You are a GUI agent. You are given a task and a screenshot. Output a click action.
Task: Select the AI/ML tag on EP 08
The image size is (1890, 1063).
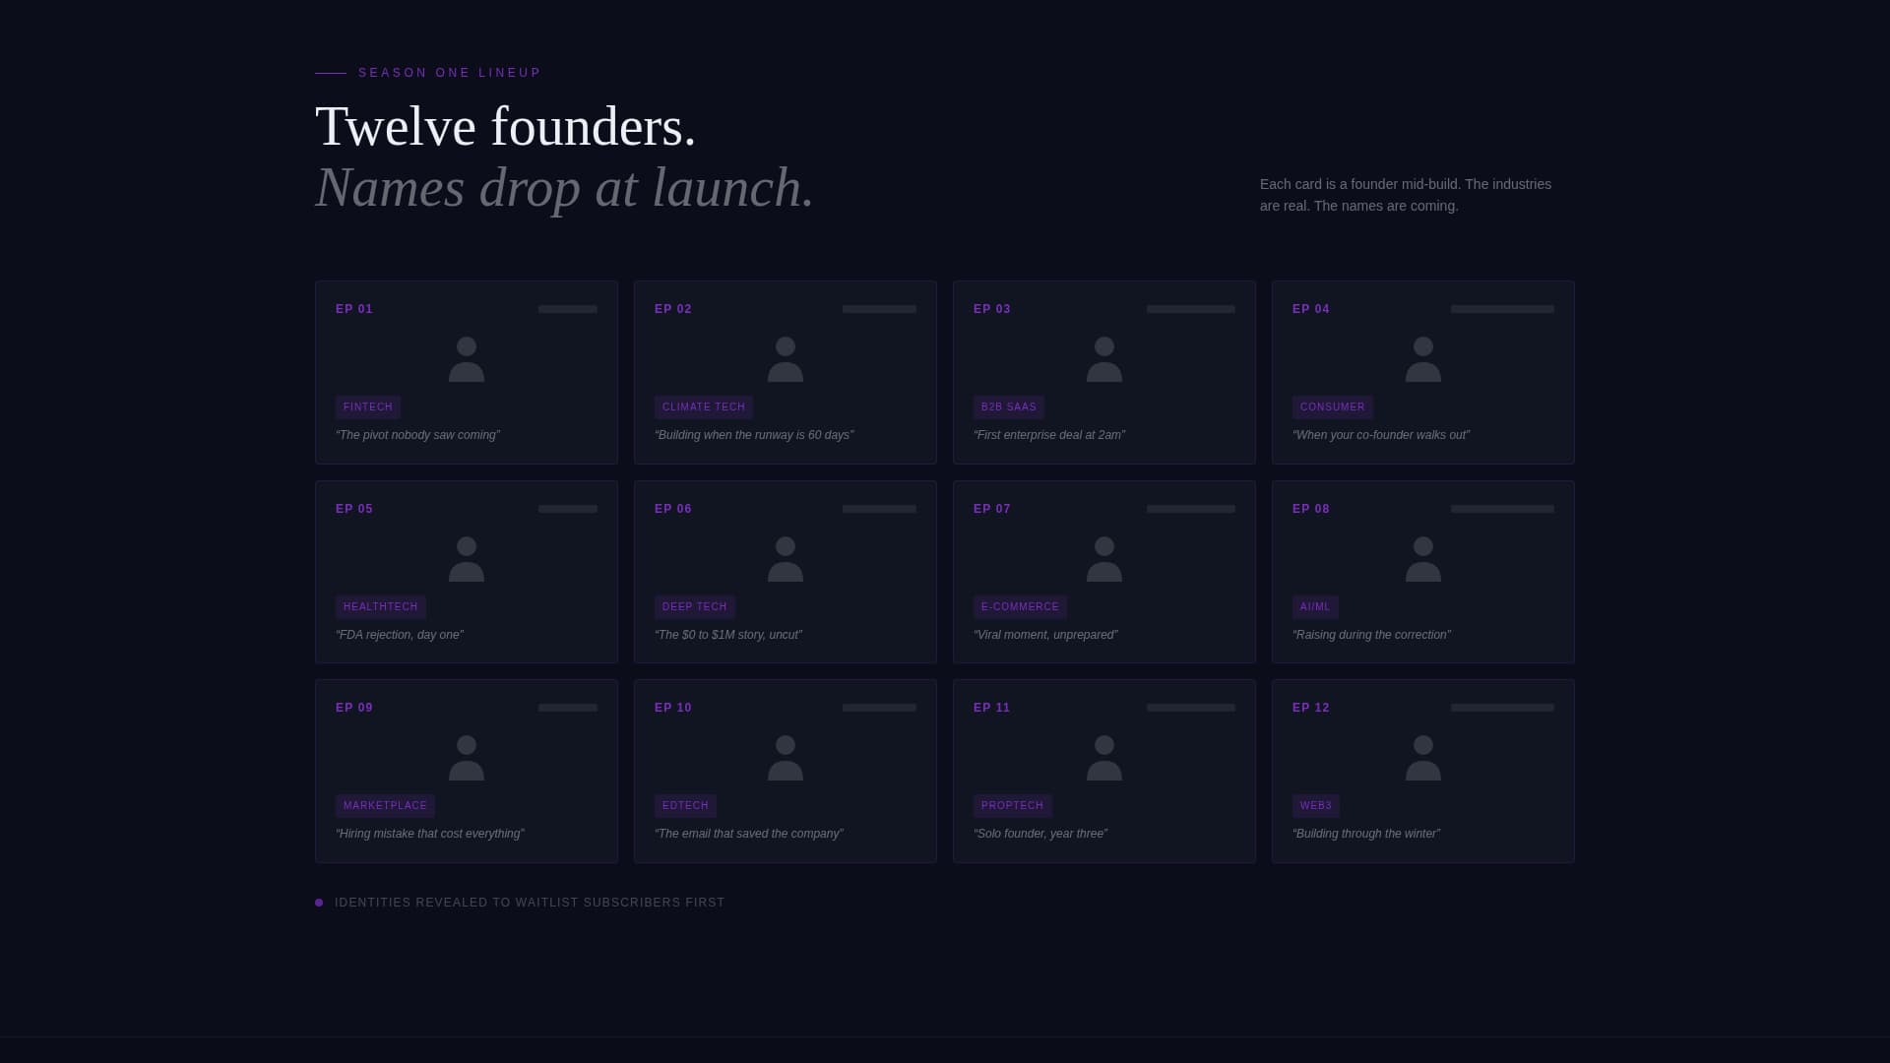(1314, 606)
